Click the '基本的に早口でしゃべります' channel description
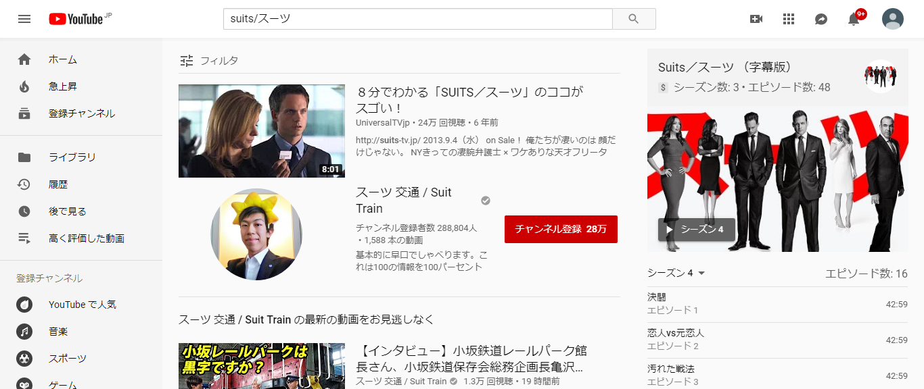Screen dimensions: 924x389 coord(421,261)
